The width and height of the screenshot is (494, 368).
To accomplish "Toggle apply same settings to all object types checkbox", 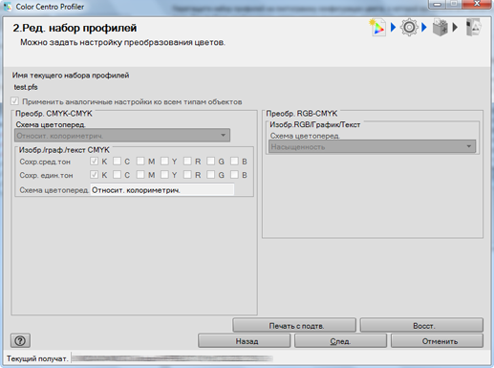I will pyautogui.click(x=14, y=101).
